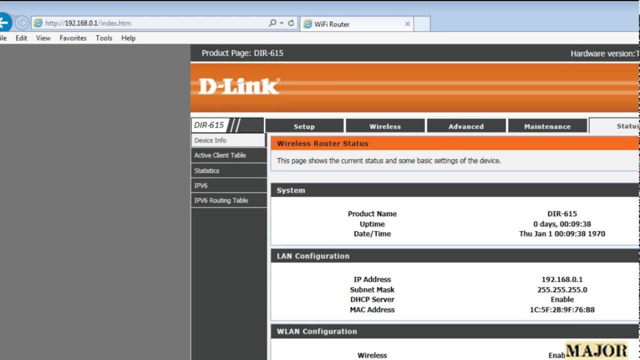
Task: Click the Wireless label under WLAN Configuration
Action: tap(372, 355)
